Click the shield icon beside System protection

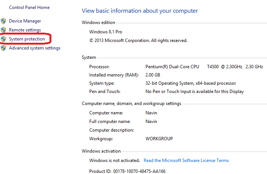tap(3, 39)
